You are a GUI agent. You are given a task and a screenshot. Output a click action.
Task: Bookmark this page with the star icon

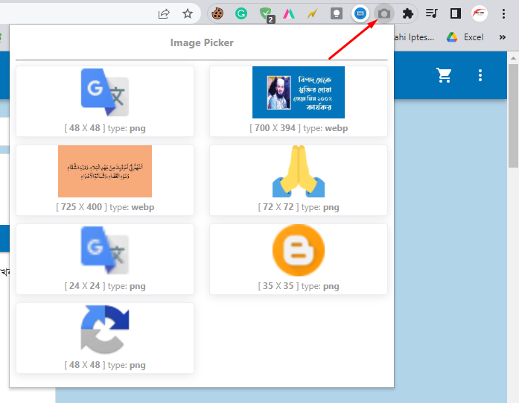click(x=188, y=13)
